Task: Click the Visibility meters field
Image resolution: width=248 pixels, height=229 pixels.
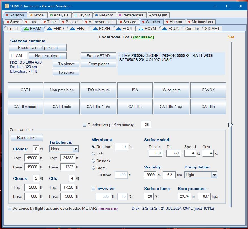Action: coord(150,175)
